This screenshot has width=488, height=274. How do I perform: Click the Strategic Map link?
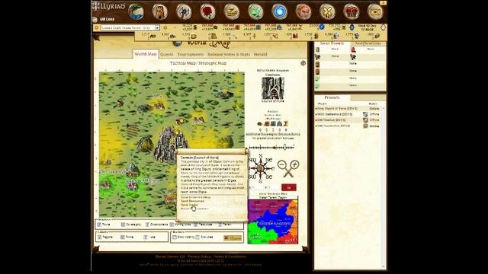[x=213, y=63]
